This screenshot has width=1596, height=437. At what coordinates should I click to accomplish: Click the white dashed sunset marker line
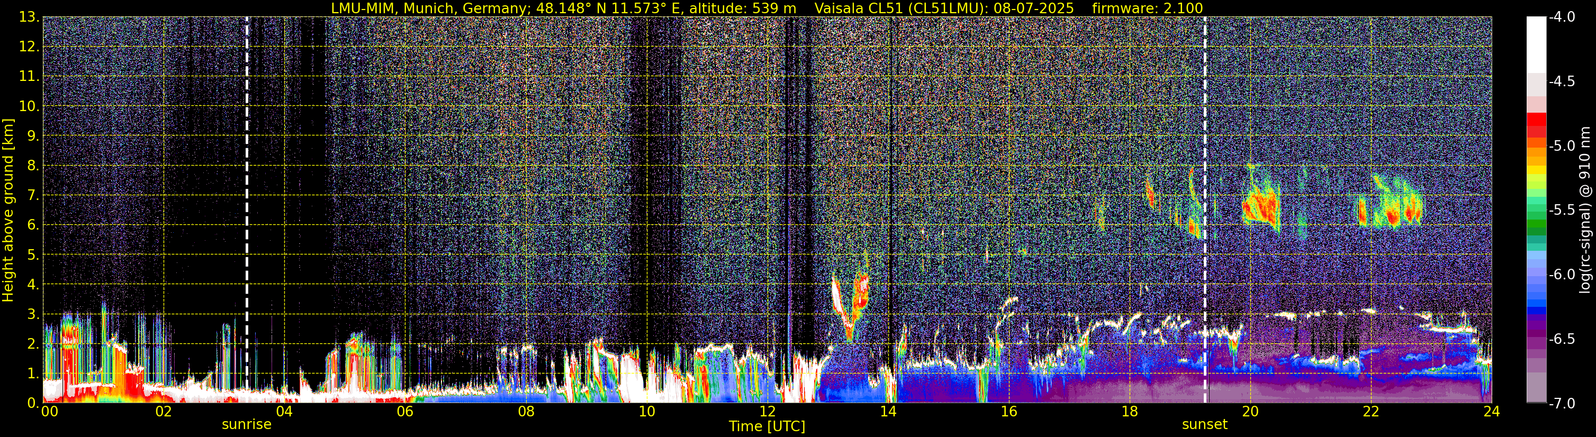pyautogui.click(x=1205, y=186)
